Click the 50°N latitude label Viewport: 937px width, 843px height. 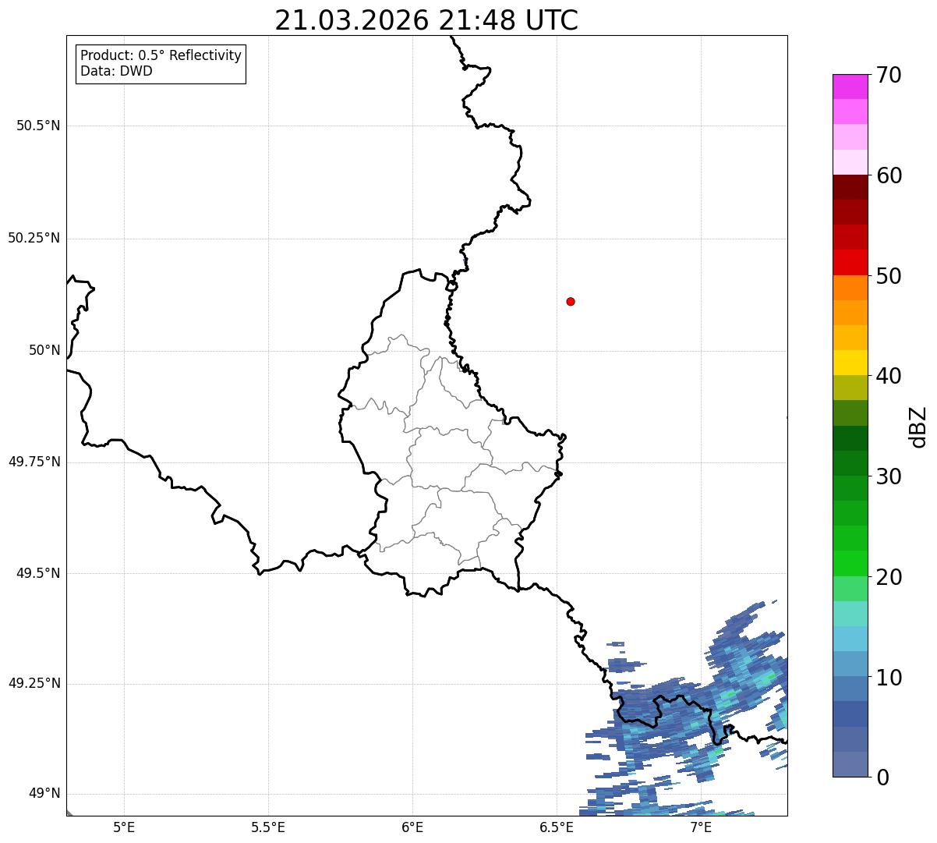(44, 350)
